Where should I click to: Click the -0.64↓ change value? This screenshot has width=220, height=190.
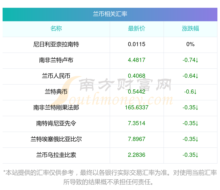(x=190, y=76)
